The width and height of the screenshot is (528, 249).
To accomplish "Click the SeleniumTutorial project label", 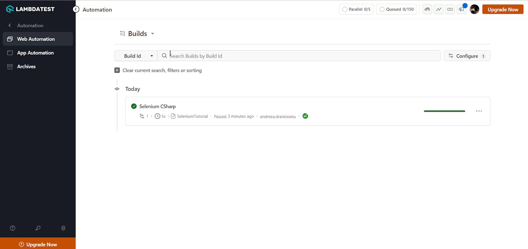I will click(192, 116).
